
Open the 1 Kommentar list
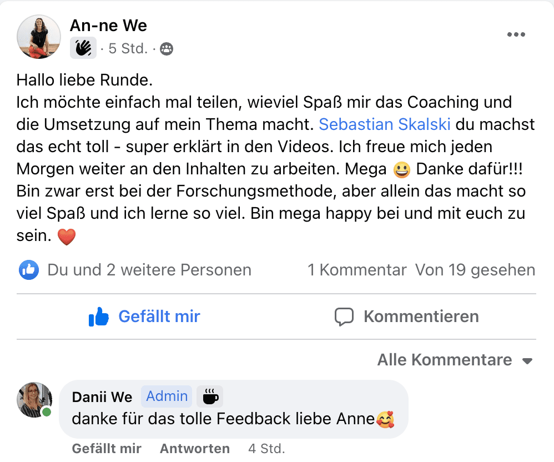point(357,270)
